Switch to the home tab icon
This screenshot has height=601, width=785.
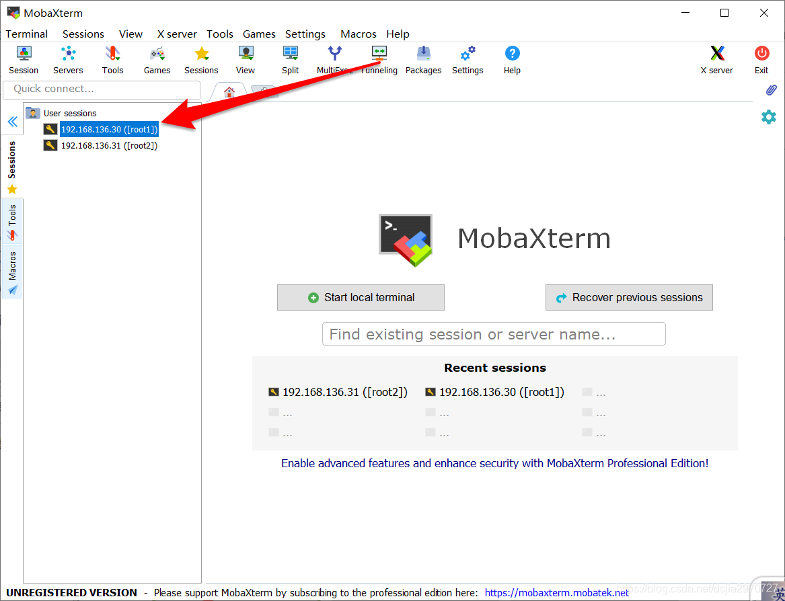tap(229, 92)
